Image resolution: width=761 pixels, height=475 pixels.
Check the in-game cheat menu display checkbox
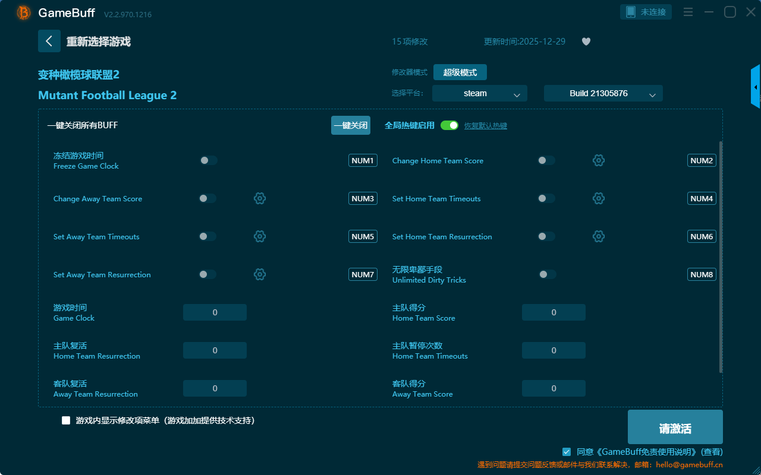tap(66, 420)
